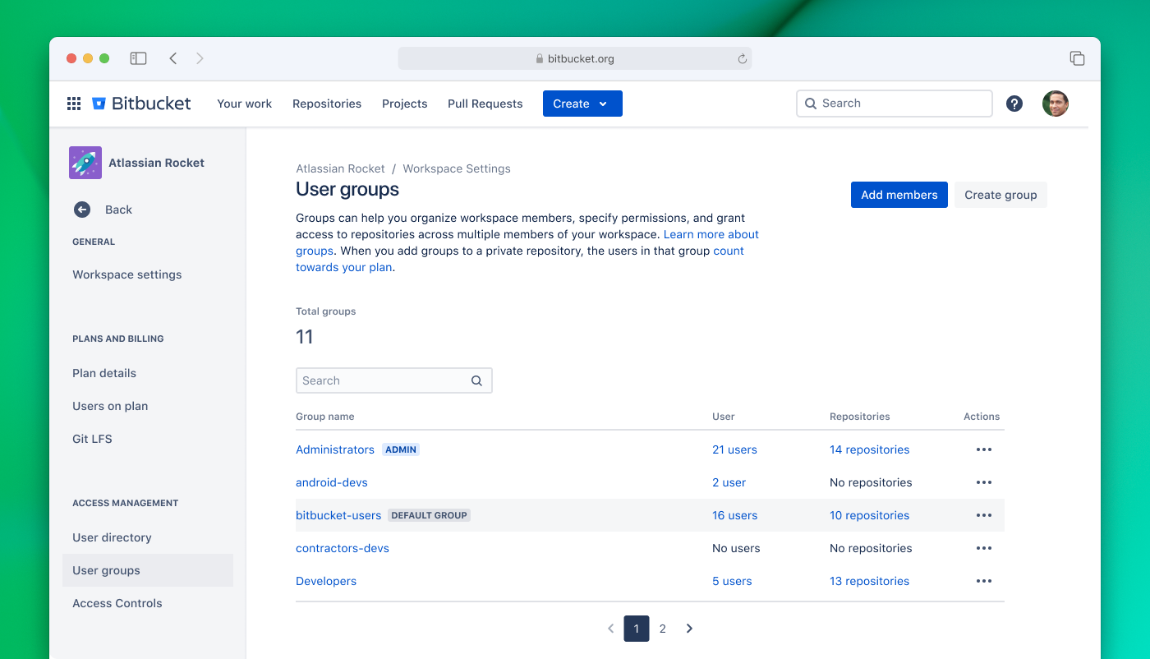Click the browser back arrow
1150x659 pixels.
pyautogui.click(x=172, y=58)
